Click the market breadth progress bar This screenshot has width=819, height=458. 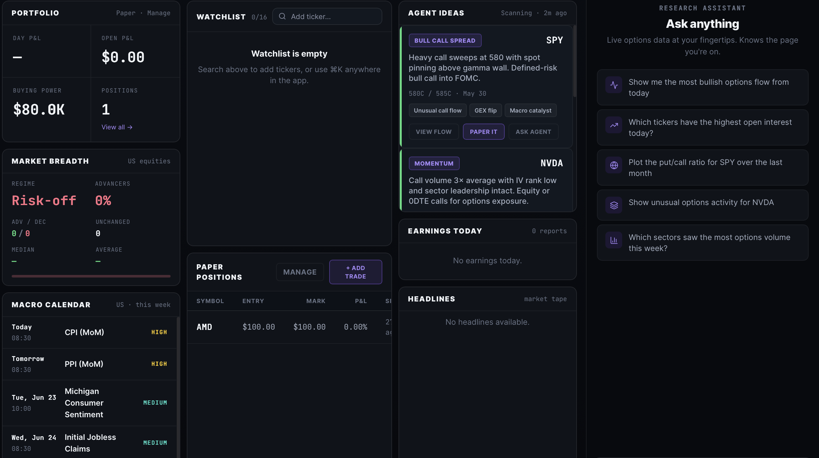[91, 276]
